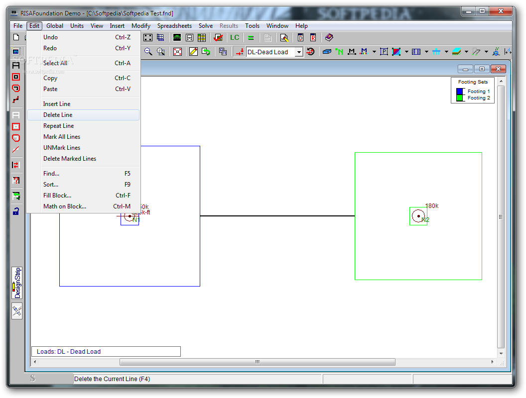Click the report with yellow highlighter icon

(284, 37)
